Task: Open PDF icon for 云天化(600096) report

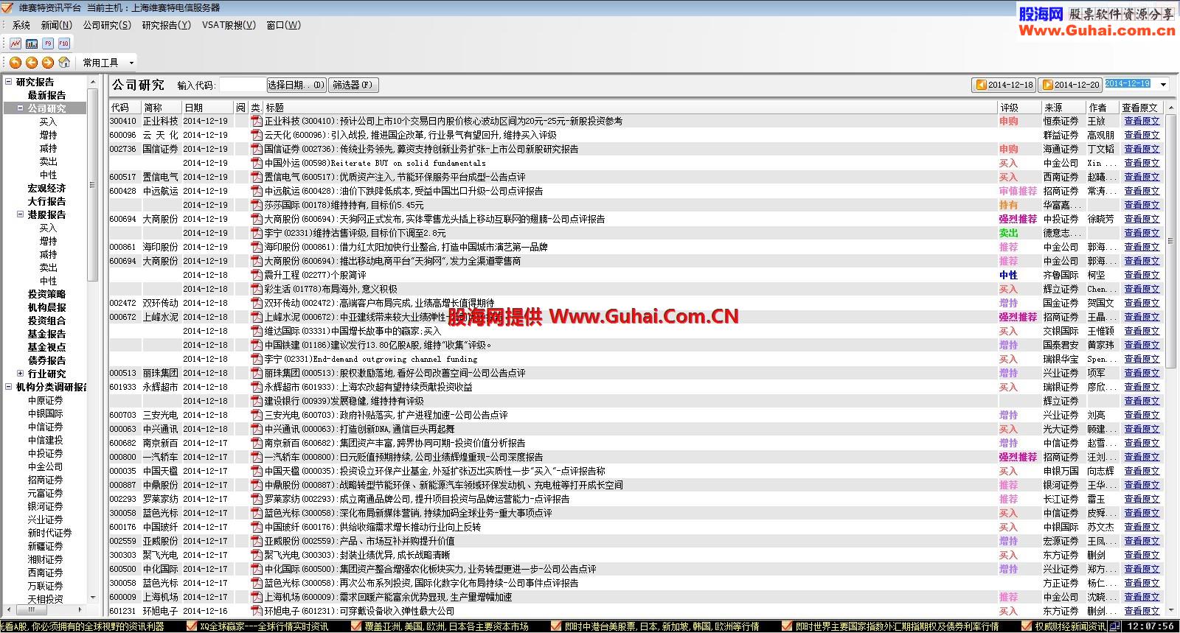Action: tap(257, 135)
